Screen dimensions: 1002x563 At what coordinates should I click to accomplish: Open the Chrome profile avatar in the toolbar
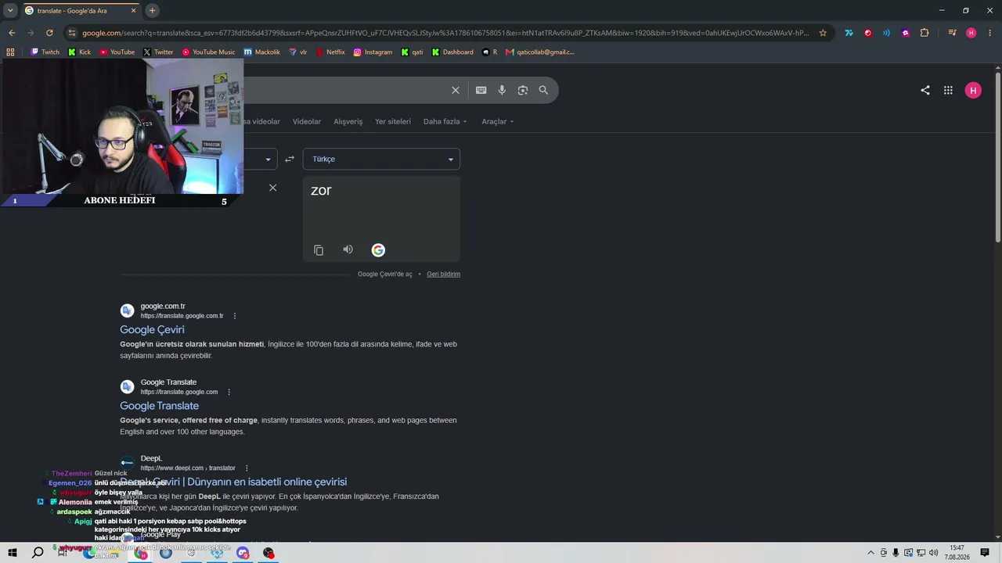point(971,33)
